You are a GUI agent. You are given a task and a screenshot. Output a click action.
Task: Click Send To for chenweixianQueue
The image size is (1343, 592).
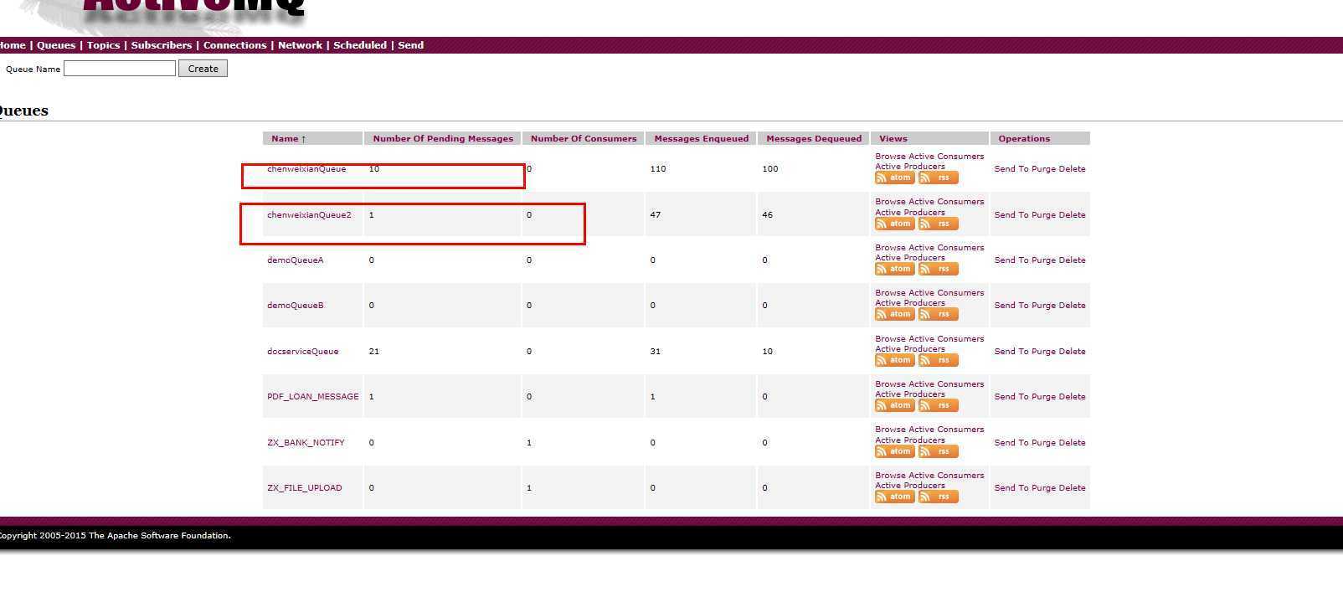1011,169
